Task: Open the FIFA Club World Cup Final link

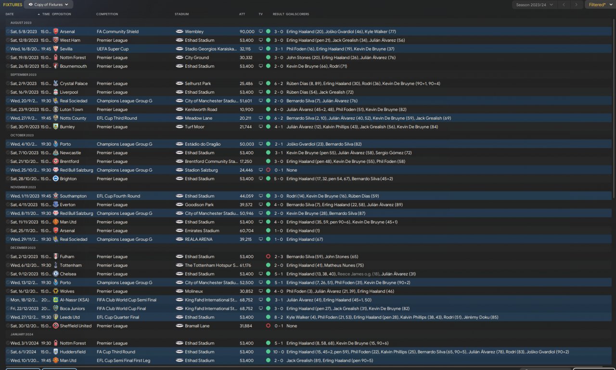Action: point(121,308)
